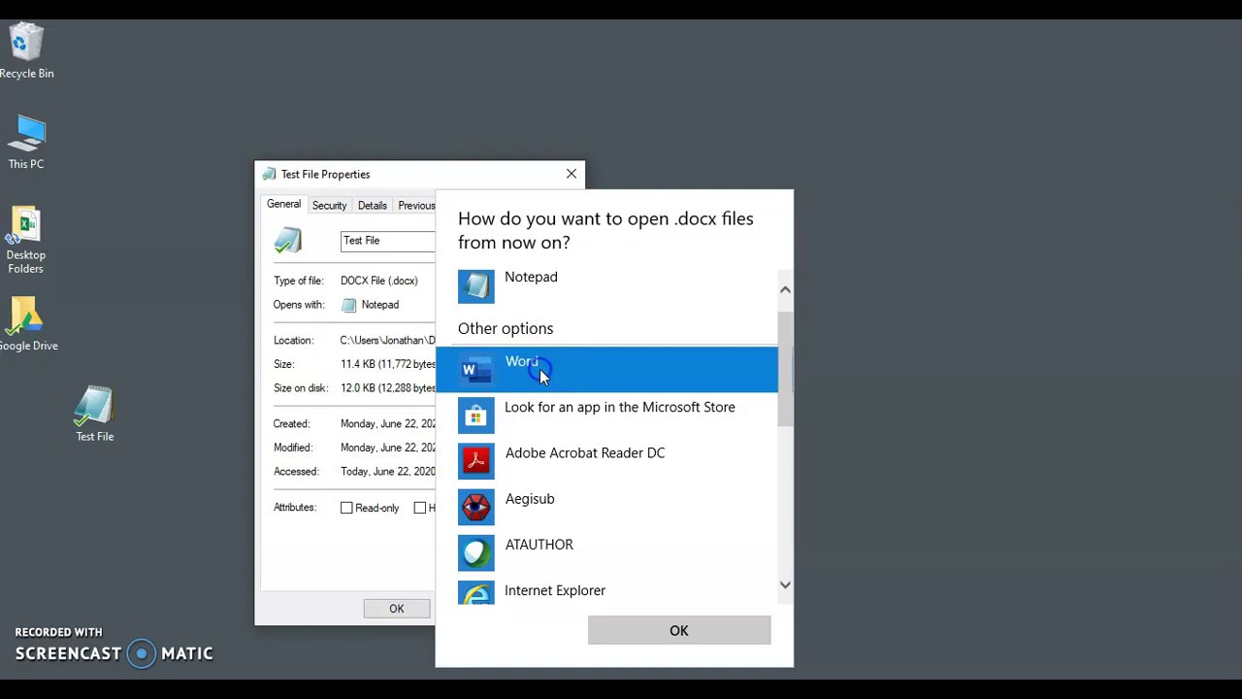This screenshot has height=699, width=1242.
Task: Click the file name field in Properties
Action: point(388,241)
